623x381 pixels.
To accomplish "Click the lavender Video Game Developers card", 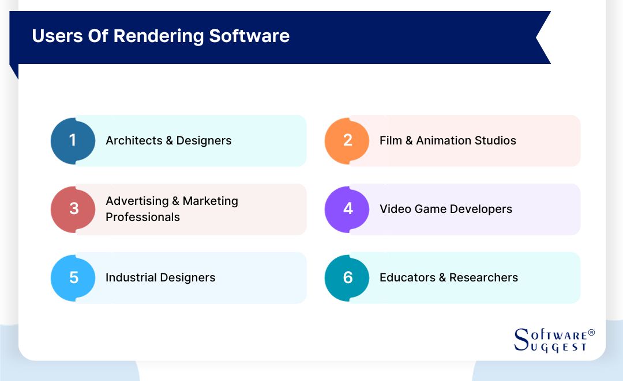I will tap(548, 209).
